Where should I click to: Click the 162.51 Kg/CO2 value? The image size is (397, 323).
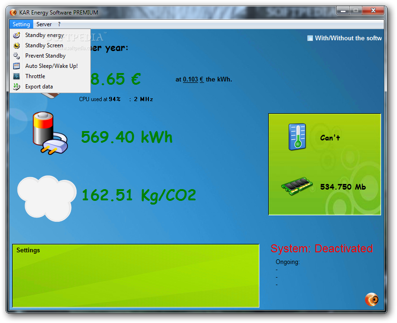(139, 195)
